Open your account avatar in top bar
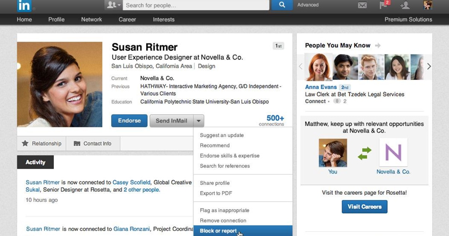 (x=427, y=5)
